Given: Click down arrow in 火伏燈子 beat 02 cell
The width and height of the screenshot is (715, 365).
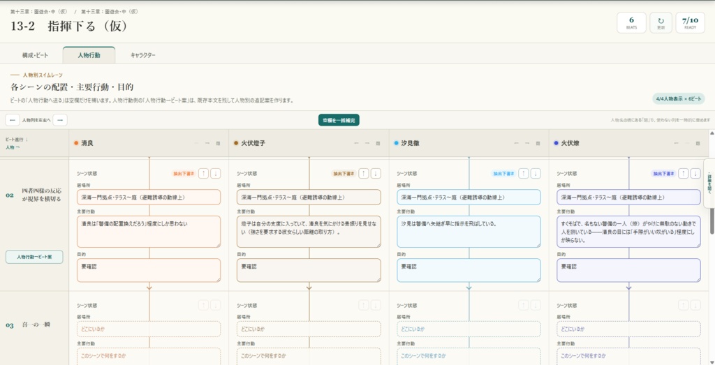Looking at the screenshot, I should tap(376, 174).
